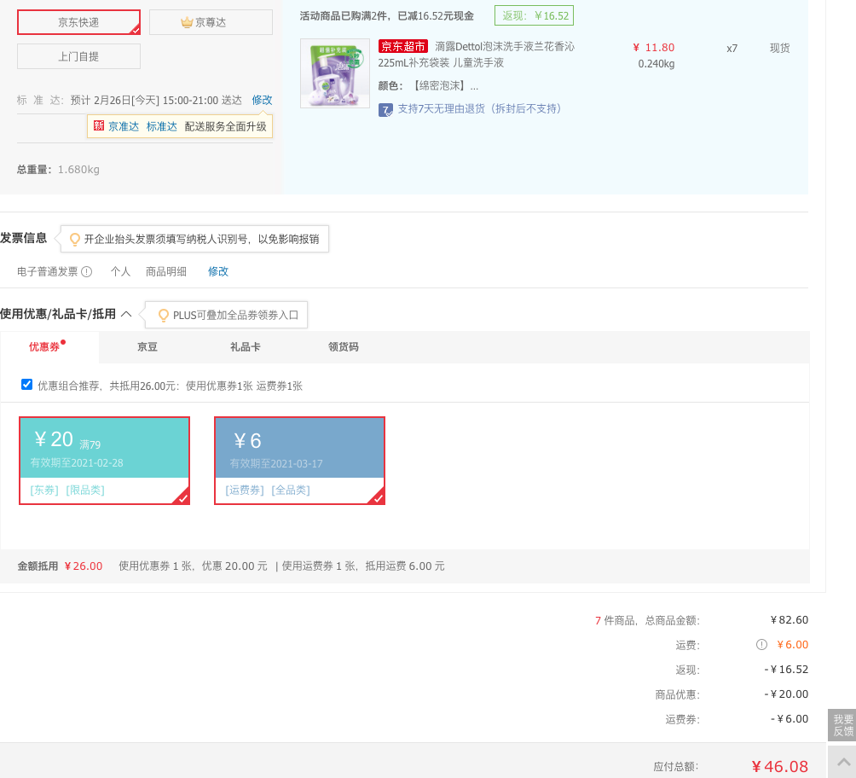
Task: Select 京东快递 delivery option
Action: point(78,22)
